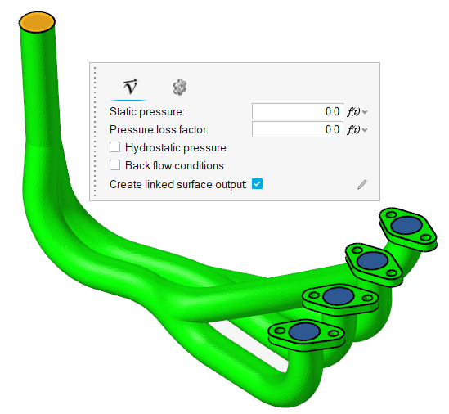Open the f(t) dropdown for Pressure loss factor
Viewport: 449px width, 414px height.
[357, 130]
